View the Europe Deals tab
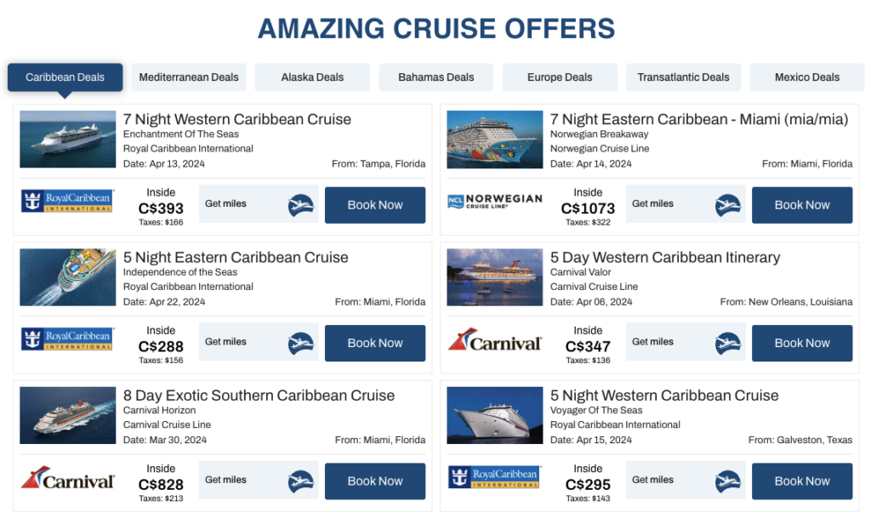Viewport: 871px width, 518px height. [x=560, y=77]
